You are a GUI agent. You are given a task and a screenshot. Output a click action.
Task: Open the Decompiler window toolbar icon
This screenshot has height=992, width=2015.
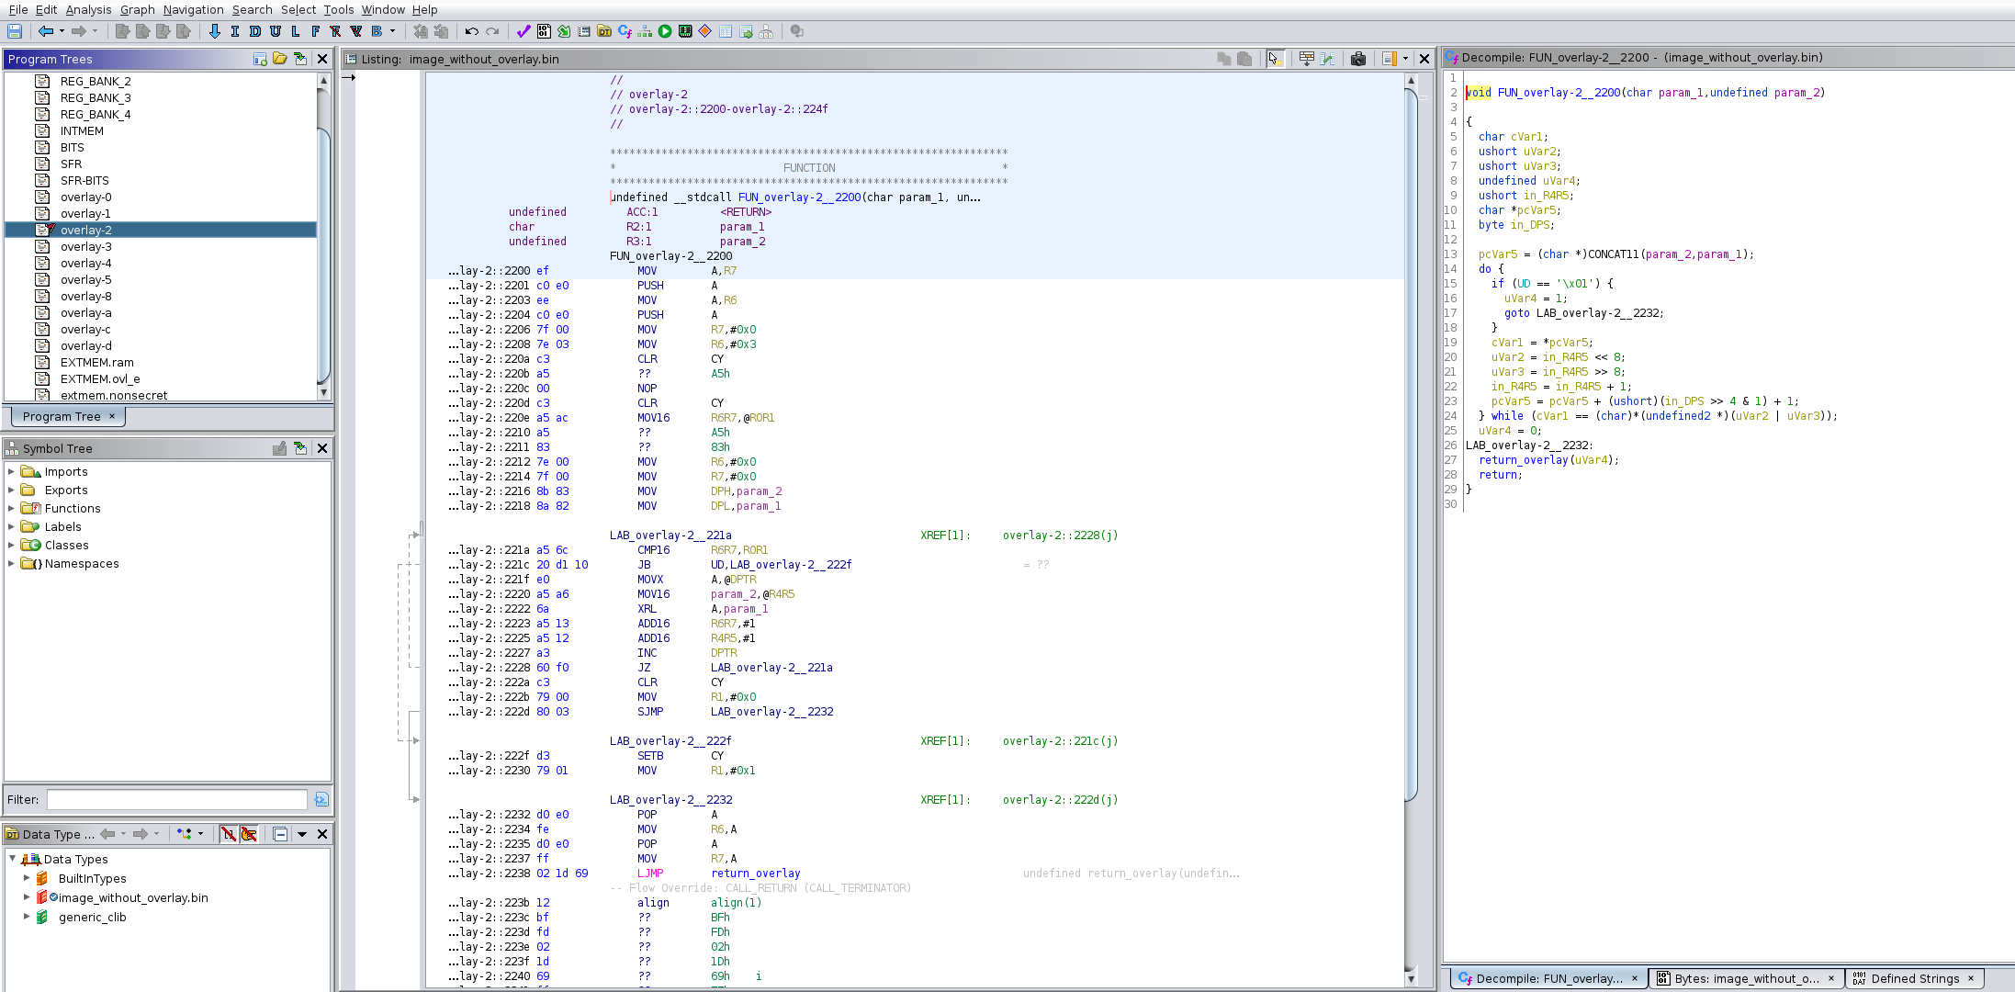[625, 31]
